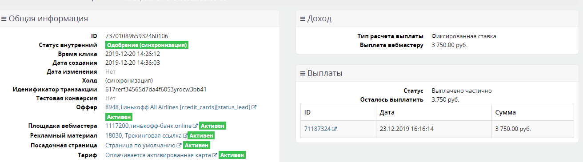Click hamburger icon of Доход panel
The image size is (583, 162).
(303, 19)
